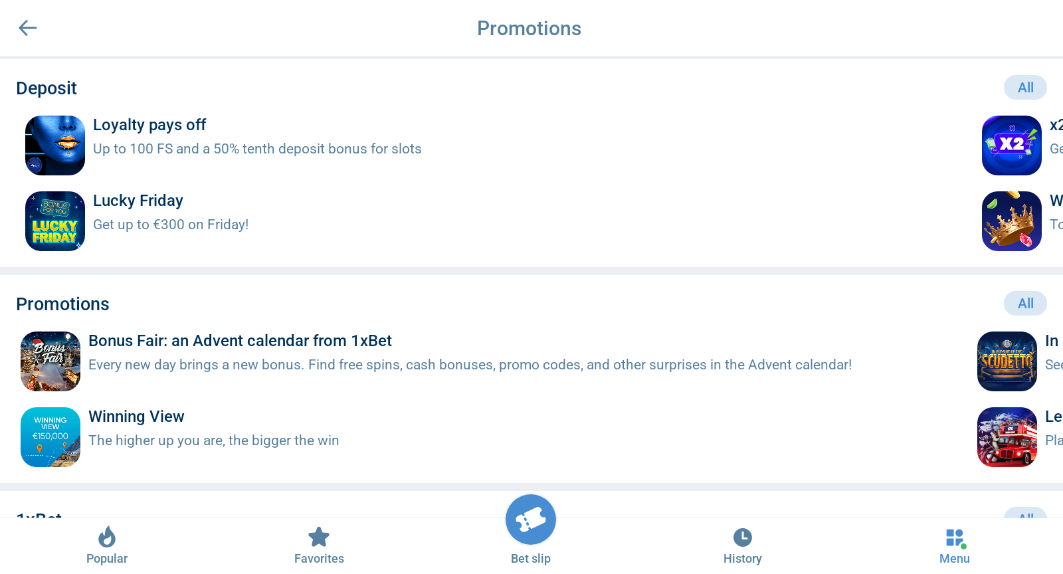Open the Loyalty pays off title
The height and width of the screenshot is (574, 1063).
pyautogui.click(x=149, y=125)
